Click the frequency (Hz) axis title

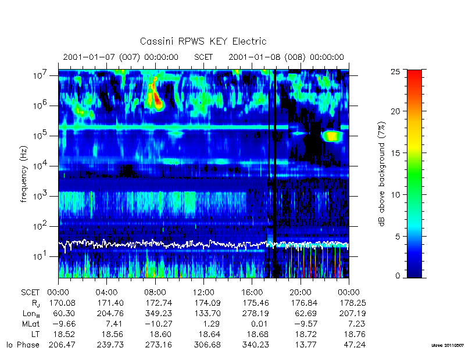point(24,174)
